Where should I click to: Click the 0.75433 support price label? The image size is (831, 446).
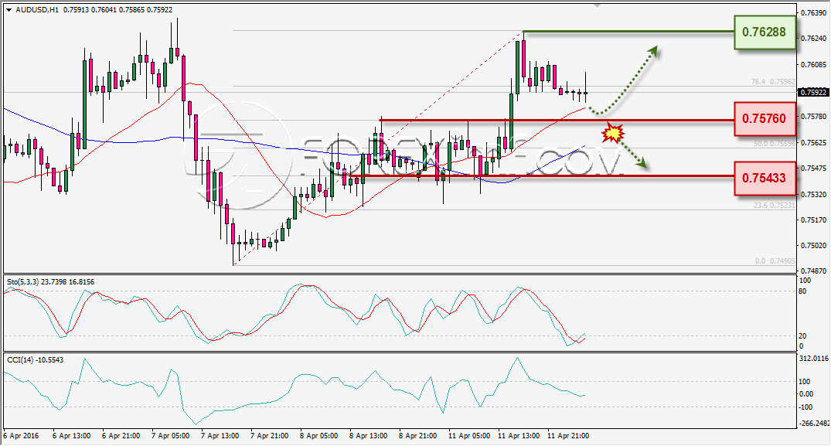pos(765,179)
